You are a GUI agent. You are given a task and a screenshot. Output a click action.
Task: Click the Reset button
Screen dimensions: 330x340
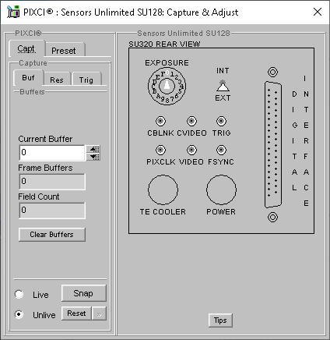pyautogui.click(x=76, y=313)
